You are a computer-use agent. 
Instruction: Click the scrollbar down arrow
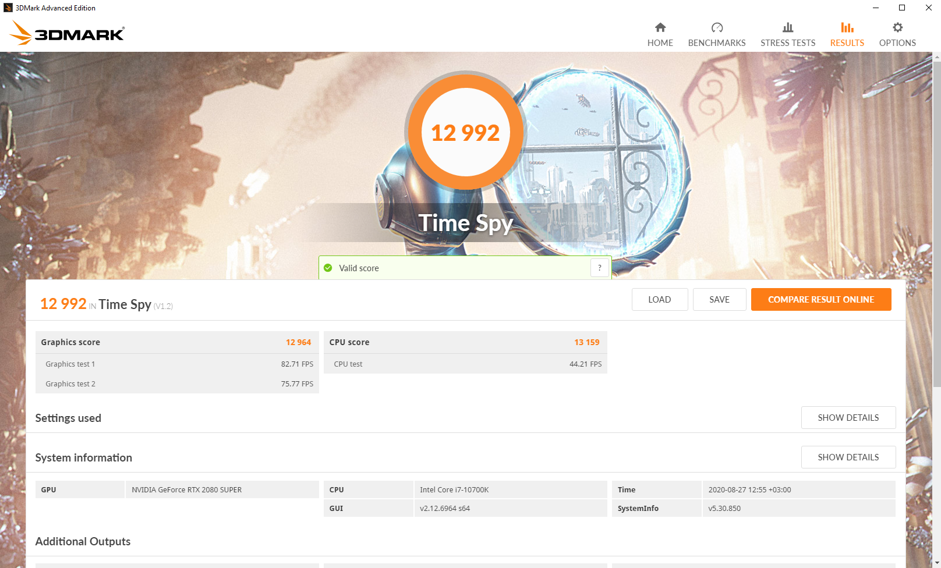tap(936, 564)
